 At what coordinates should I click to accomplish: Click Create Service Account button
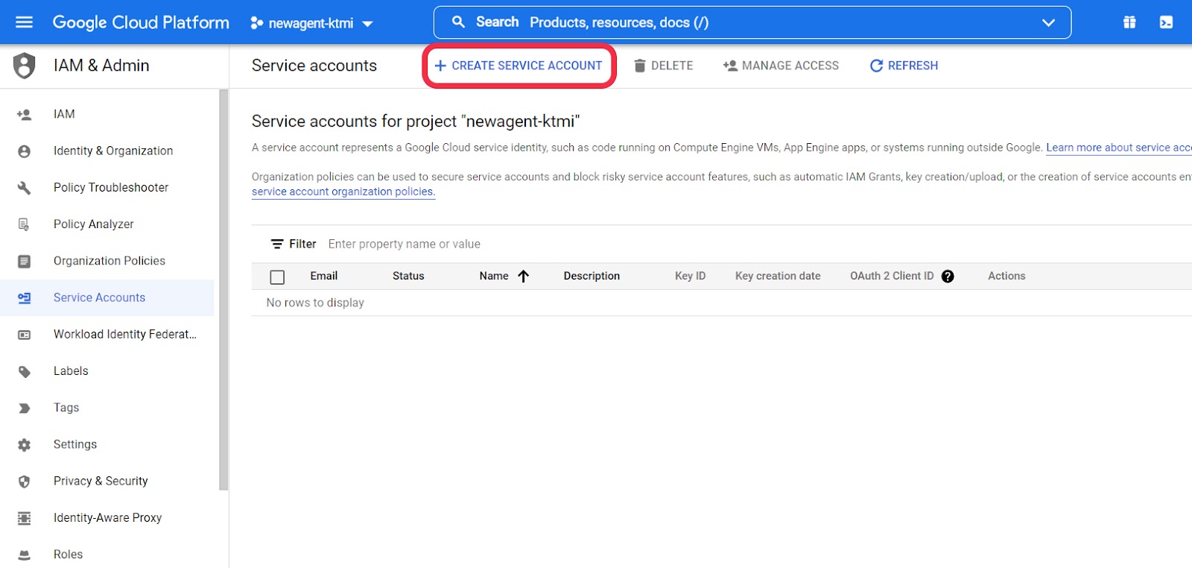(x=519, y=66)
